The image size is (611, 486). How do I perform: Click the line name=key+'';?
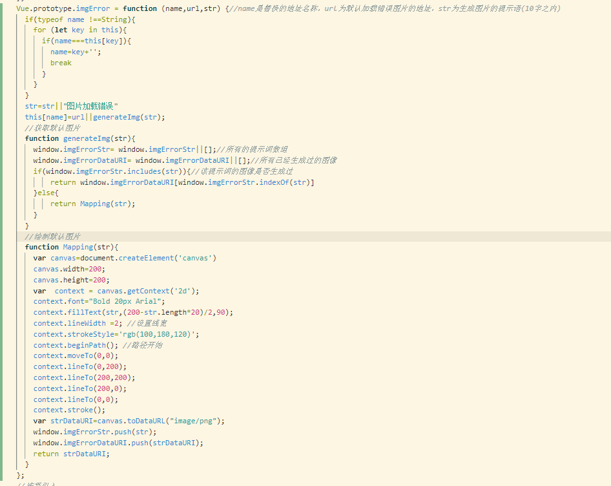pos(76,52)
